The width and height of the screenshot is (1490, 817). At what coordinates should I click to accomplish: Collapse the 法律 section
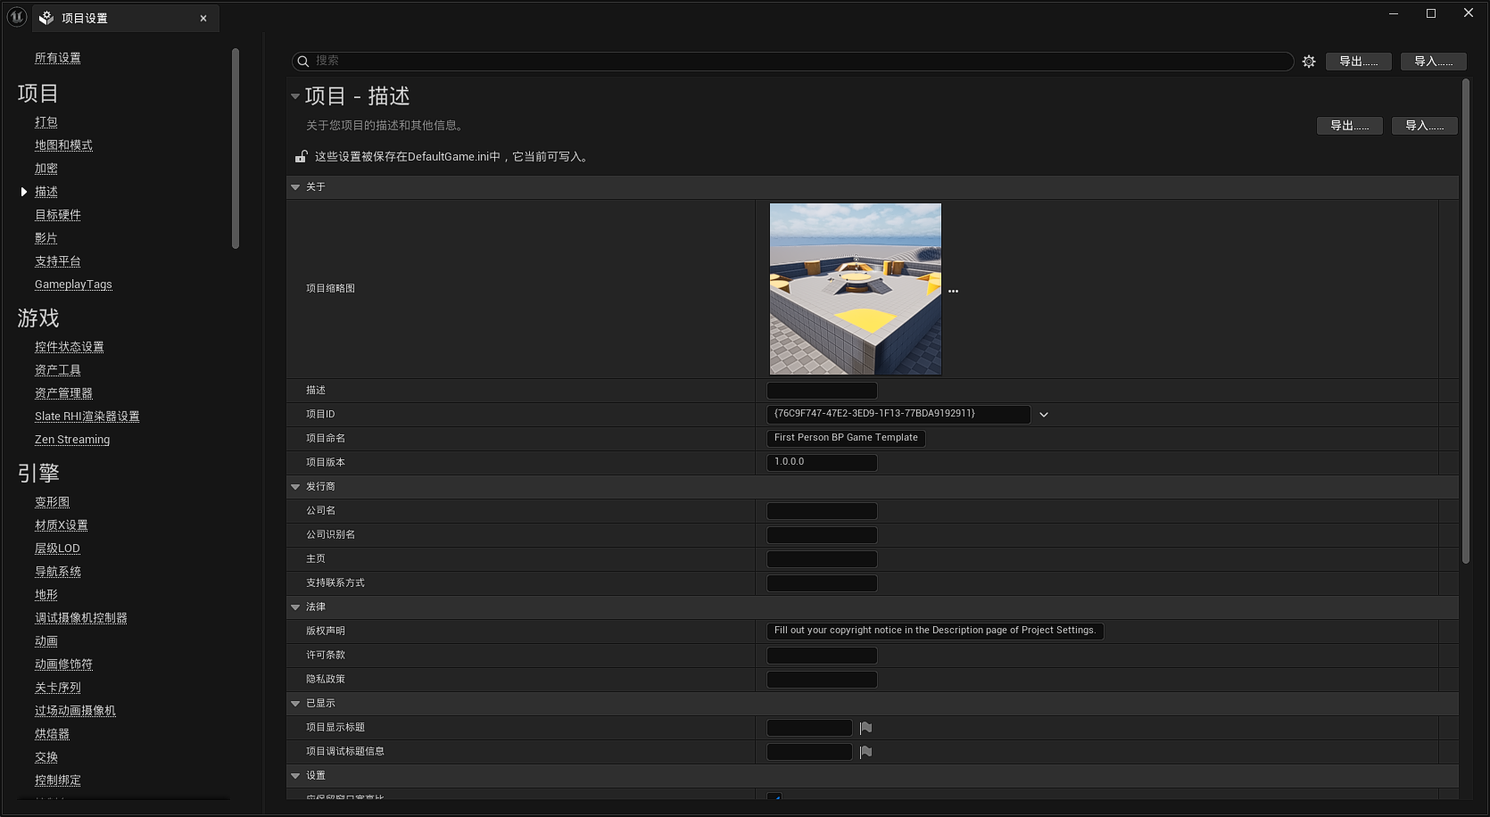[295, 607]
